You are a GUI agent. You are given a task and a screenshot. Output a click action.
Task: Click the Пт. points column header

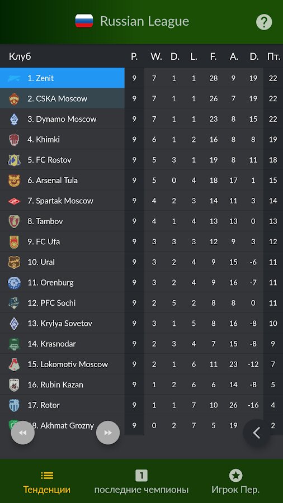coord(273,57)
